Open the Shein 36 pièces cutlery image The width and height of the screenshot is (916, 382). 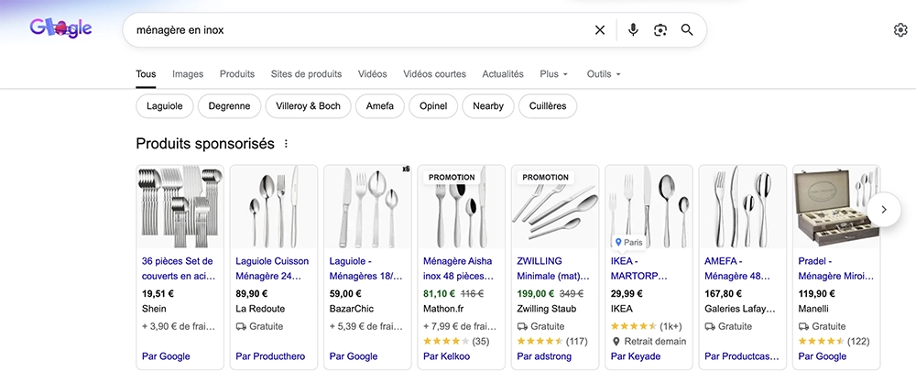tap(180, 207)
